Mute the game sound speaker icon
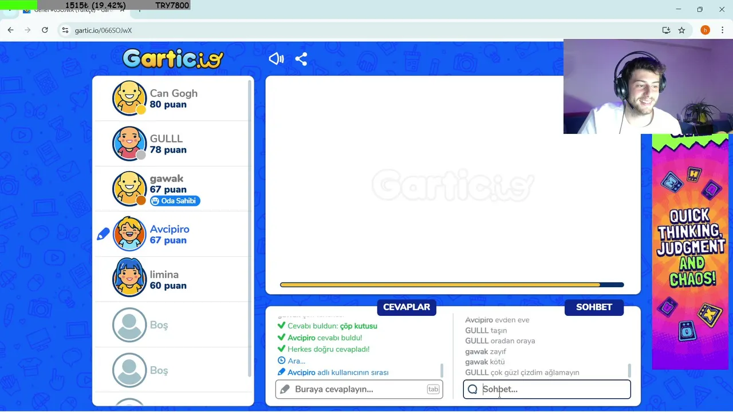 pos(276,58)
